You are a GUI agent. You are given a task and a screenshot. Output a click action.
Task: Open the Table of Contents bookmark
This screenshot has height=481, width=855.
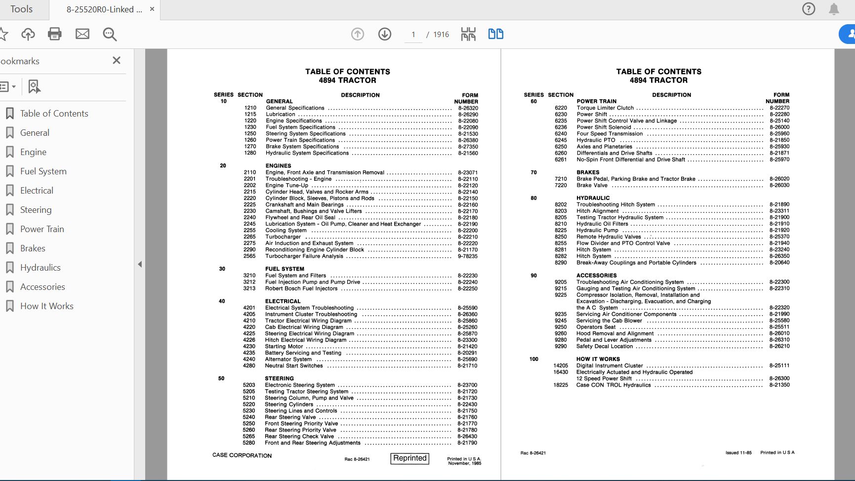click(x=54, y=114)
